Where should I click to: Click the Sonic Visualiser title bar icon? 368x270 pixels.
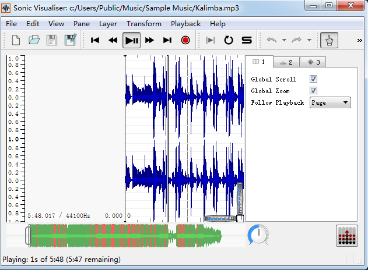(x=6, y=8)
